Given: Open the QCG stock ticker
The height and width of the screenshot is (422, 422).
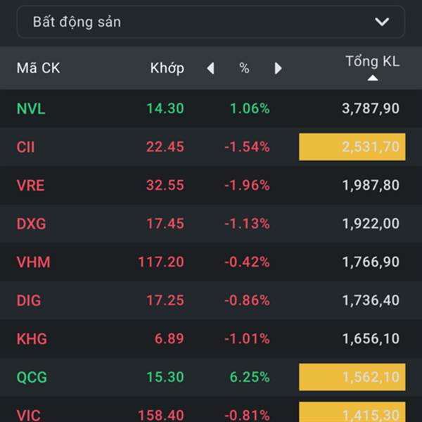Looking at the screenshot, I should pyautogui.click(x=32, y=378).
